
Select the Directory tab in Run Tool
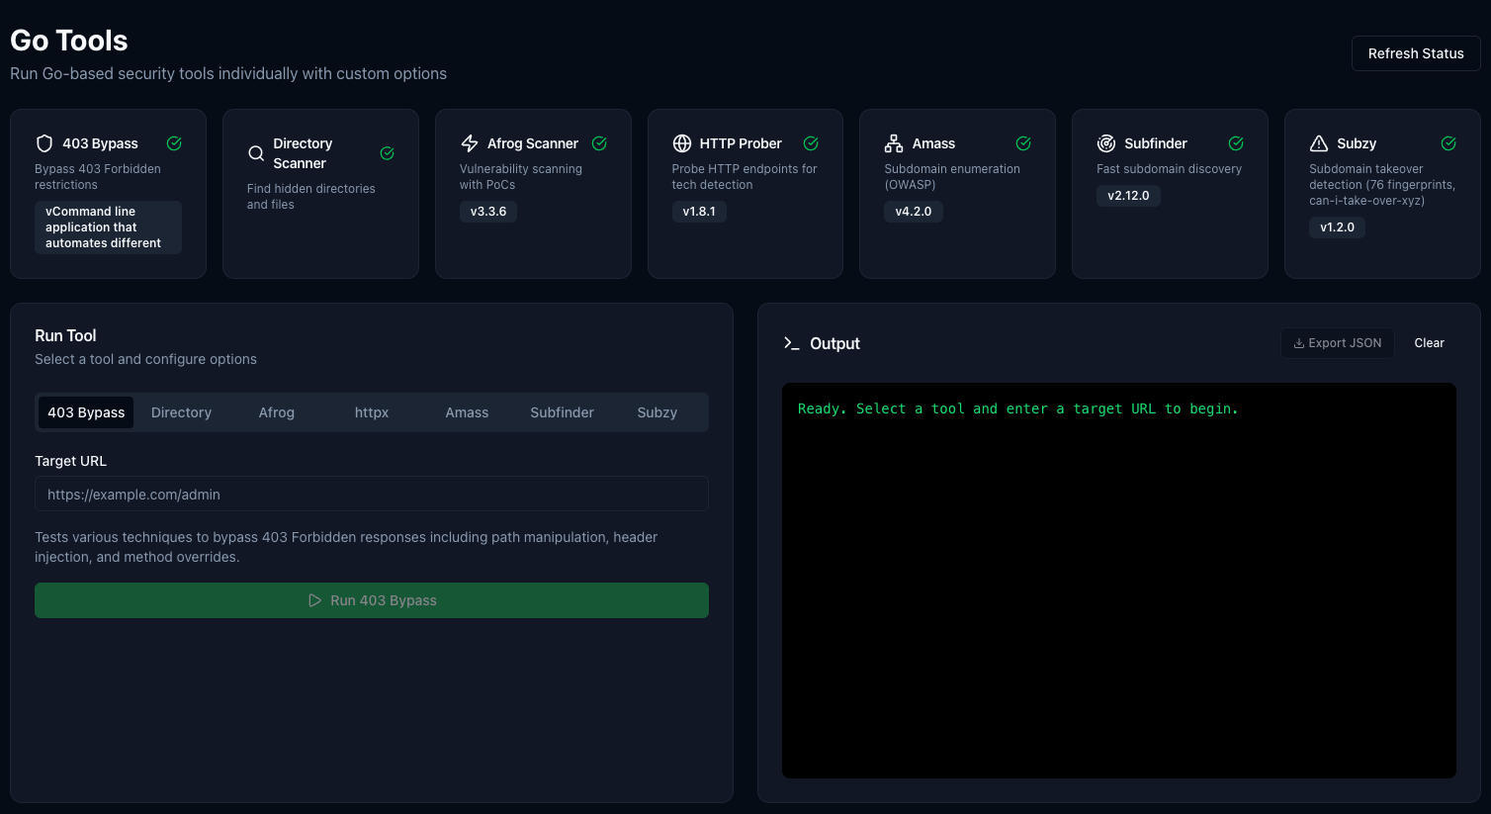[181, 412]
